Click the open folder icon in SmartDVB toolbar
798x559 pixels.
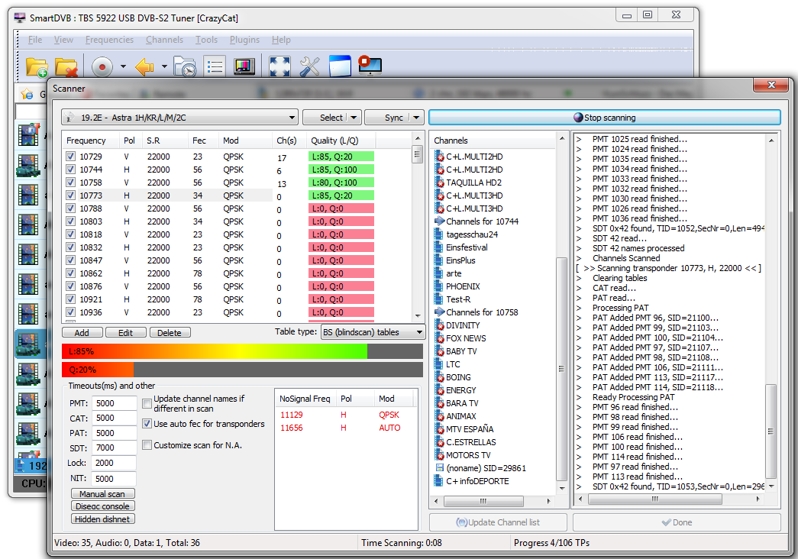pyautogui.click(x=37, y=66)
